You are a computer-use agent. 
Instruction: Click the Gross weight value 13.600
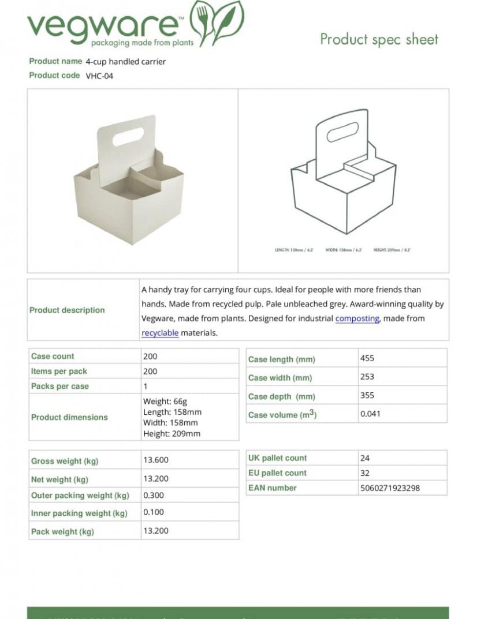(x=156, y=460)
